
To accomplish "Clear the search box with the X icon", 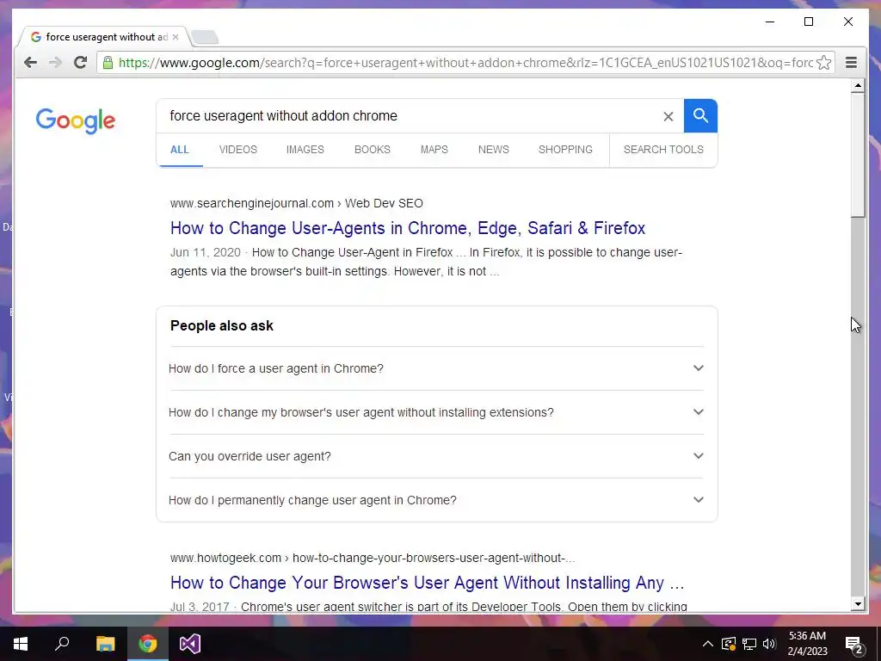I will pyautogui.click(x=668, y=116).
